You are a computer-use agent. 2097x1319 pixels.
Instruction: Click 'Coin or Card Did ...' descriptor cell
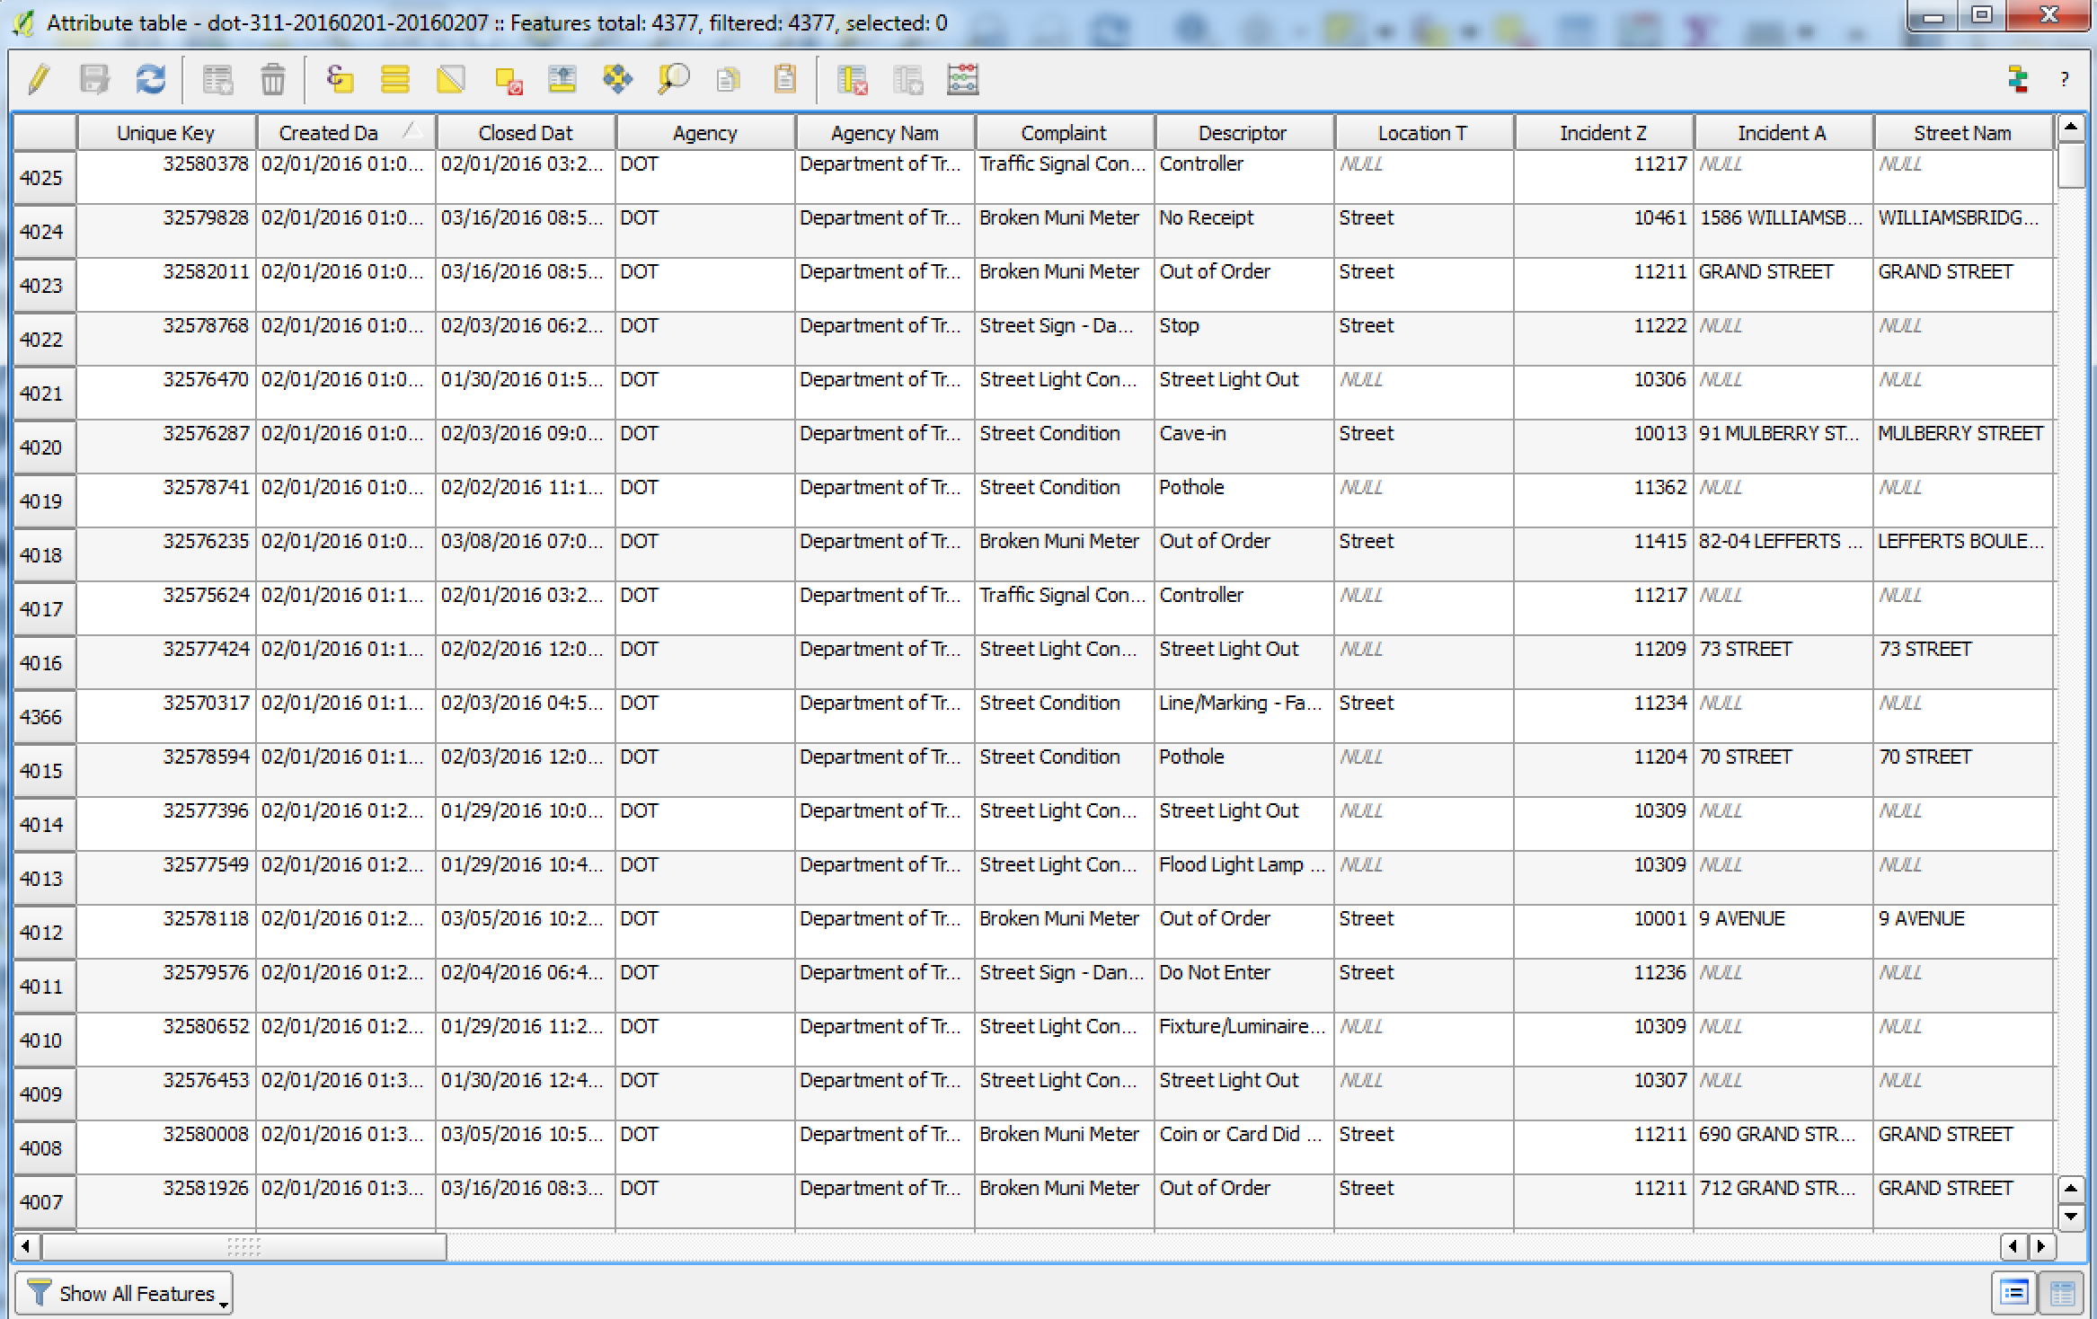click(1244, 1147)
